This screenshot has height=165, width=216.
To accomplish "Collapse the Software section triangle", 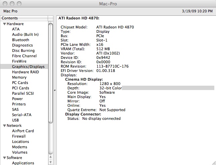I will click(x=5, y=158).
